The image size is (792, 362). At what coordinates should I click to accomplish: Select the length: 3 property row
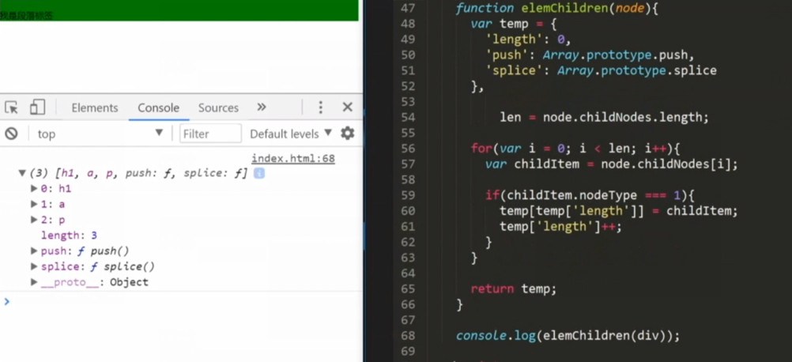click(x=69, y=236)
